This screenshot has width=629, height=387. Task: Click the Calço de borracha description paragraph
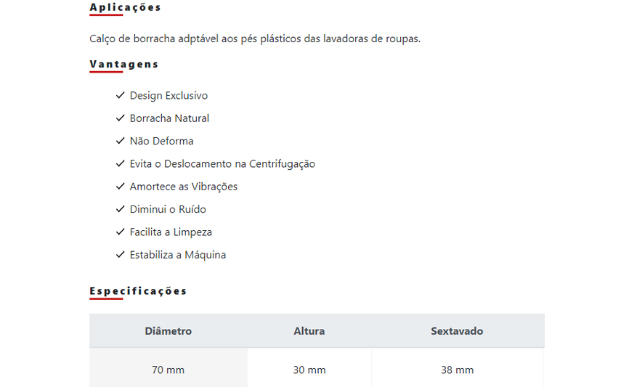coord(255,38)
